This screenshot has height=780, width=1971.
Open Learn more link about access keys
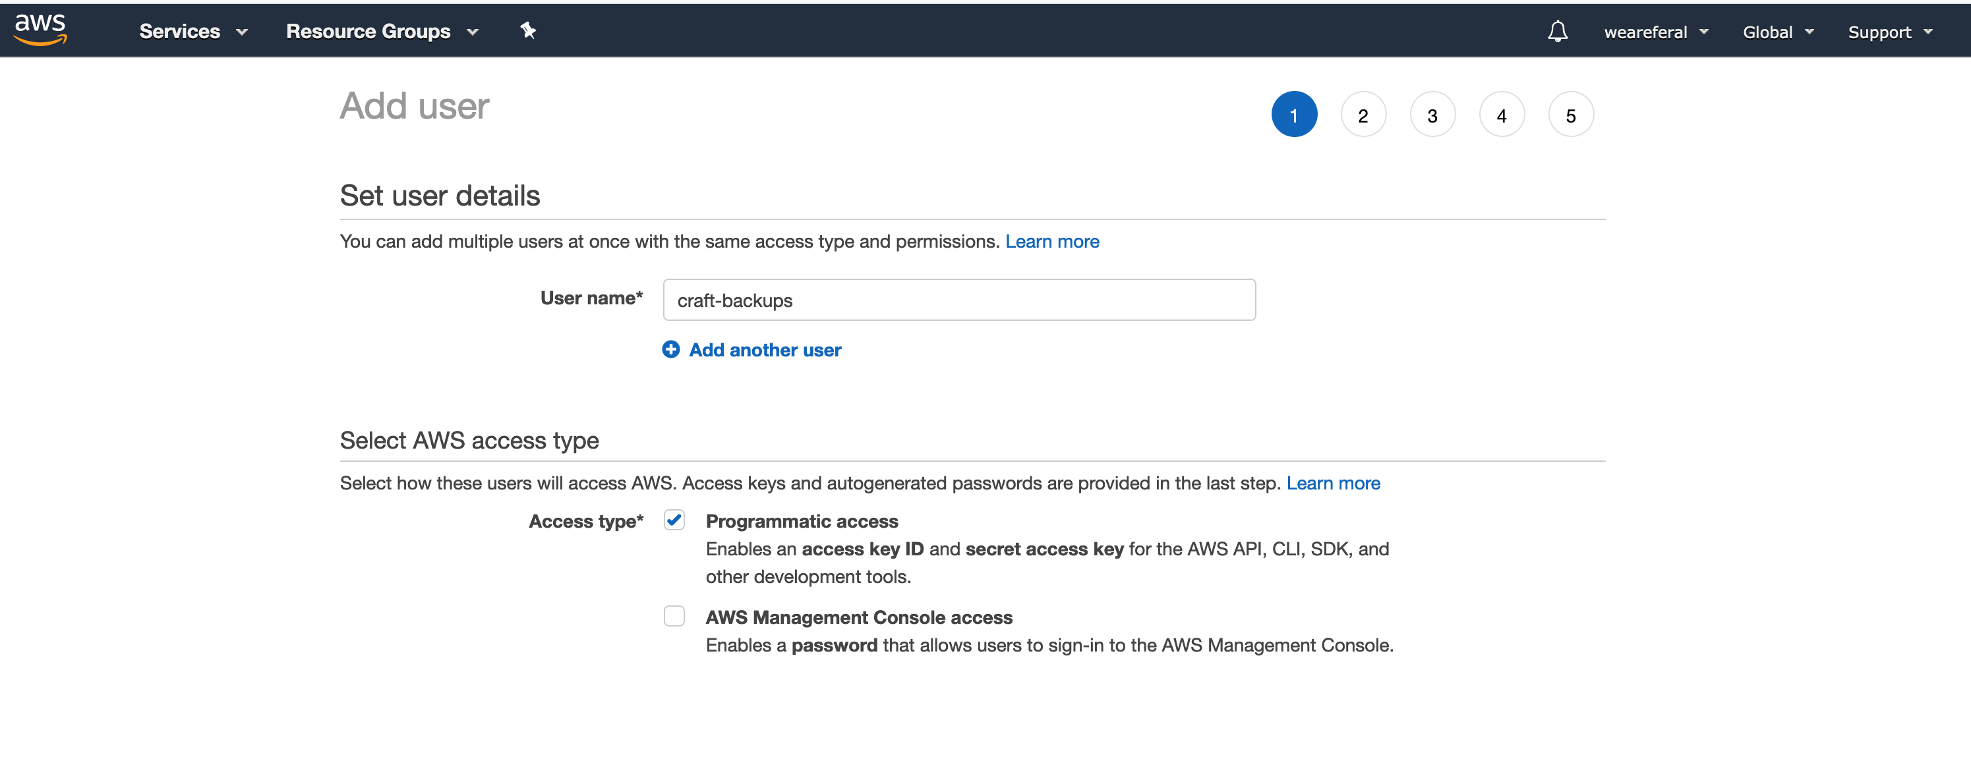pos(1332,484)
